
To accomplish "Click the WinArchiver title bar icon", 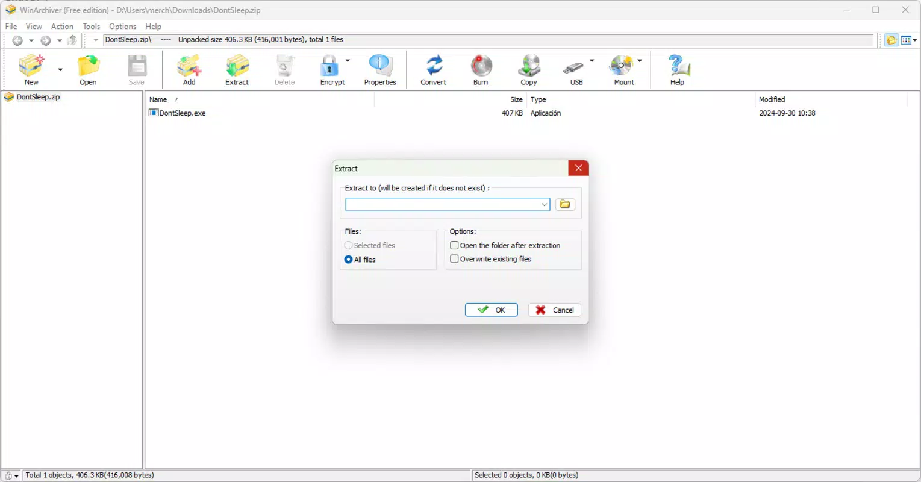I will (x=10, y=10).
